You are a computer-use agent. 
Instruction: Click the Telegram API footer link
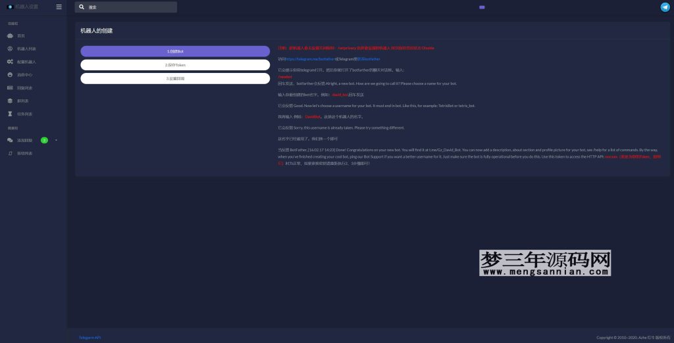point(90,337)
